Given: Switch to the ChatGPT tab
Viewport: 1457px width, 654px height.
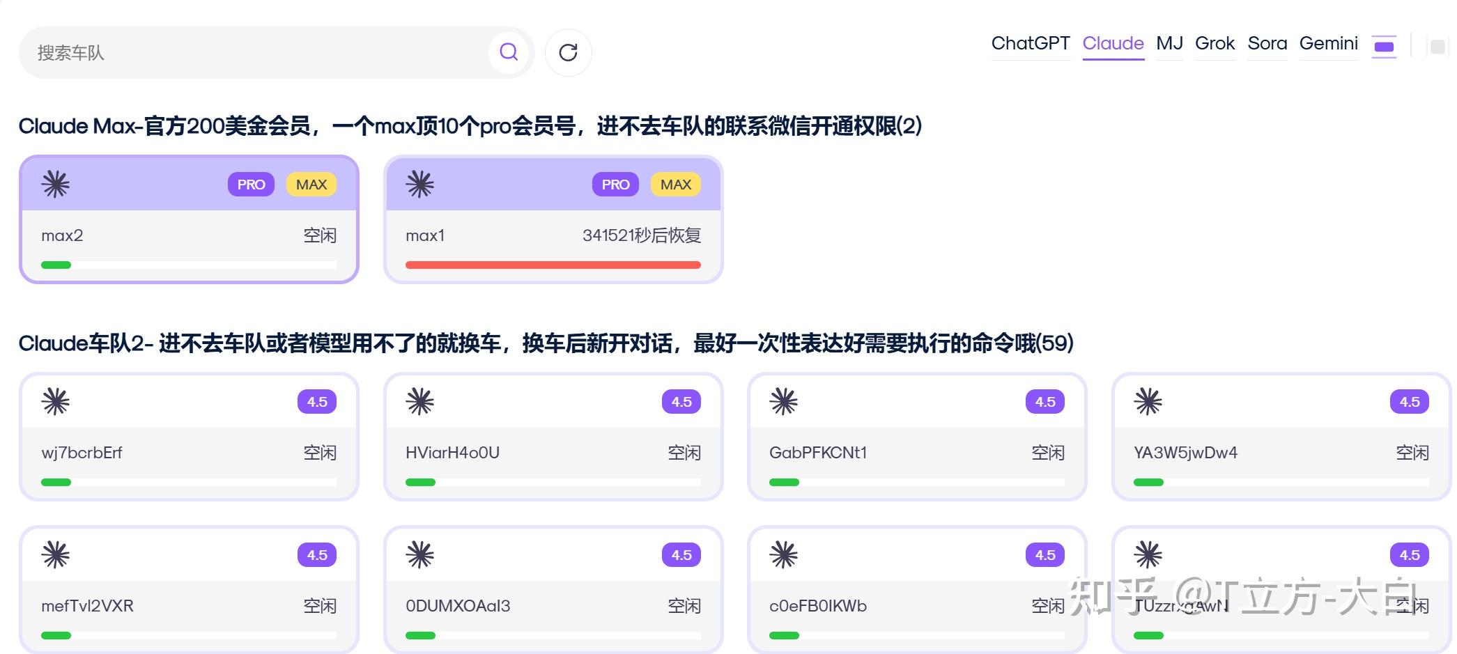Looking at the screenshot, I should coord(1030,44).
